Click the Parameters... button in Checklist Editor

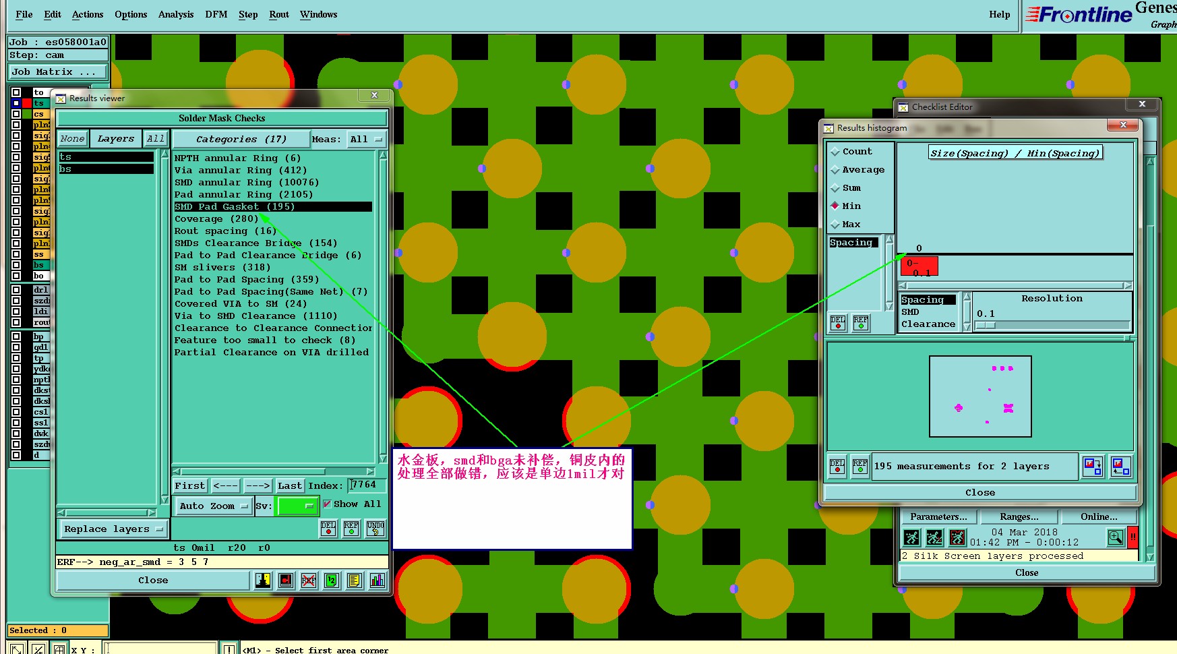click(x=938, y=516)
